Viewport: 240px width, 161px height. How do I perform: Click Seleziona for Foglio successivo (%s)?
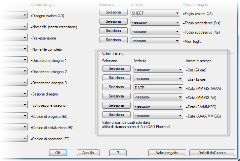pos(113,31)
